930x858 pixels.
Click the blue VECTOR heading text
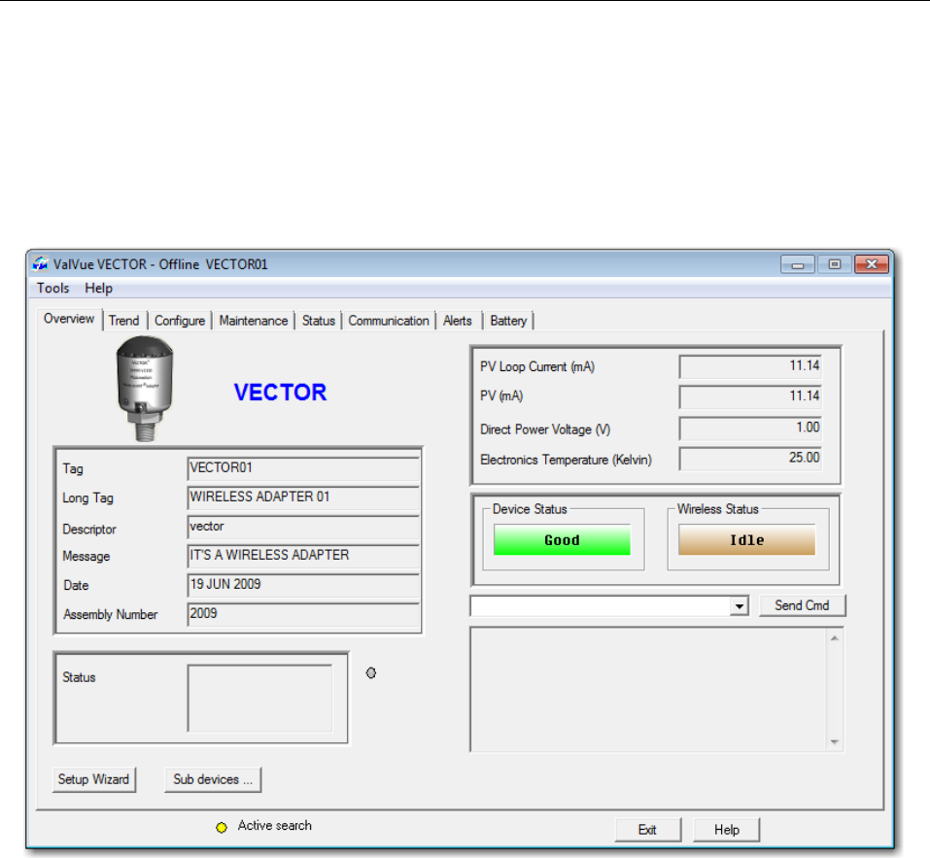(x=280, y=392)
